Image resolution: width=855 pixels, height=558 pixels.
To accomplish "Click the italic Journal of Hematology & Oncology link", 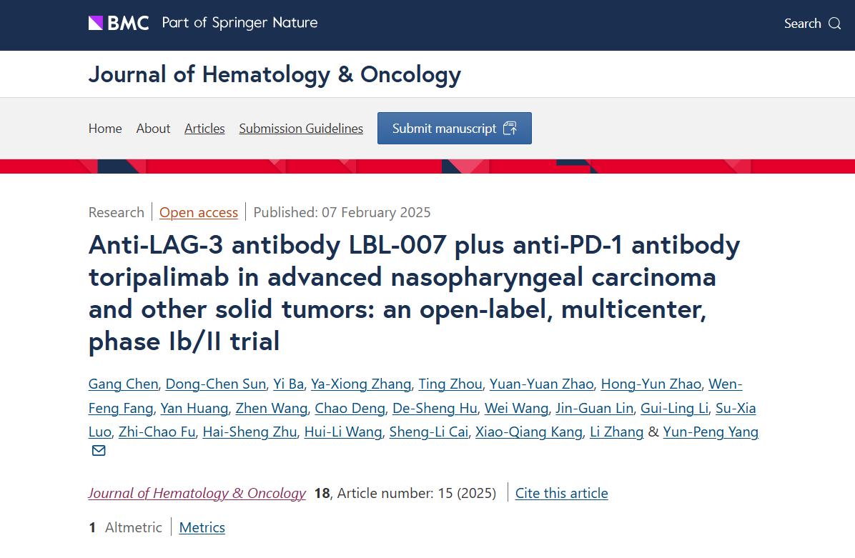I will click(197, 493).
